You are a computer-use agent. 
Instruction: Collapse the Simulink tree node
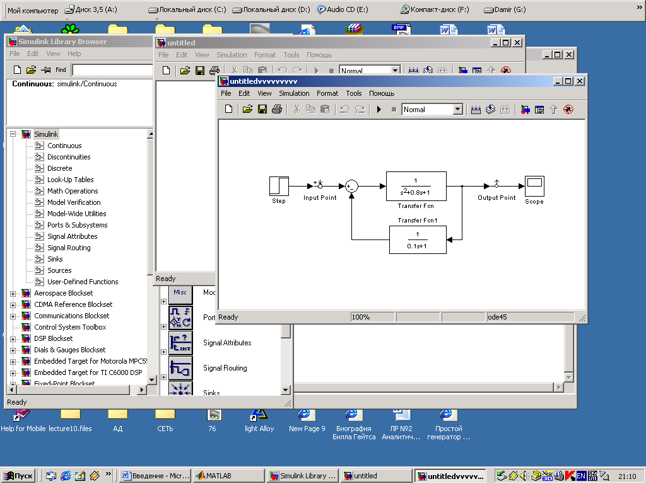click(13, 134)
